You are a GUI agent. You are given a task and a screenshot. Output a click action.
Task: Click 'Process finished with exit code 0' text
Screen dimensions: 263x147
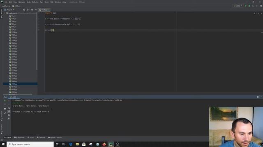[31, 111]
